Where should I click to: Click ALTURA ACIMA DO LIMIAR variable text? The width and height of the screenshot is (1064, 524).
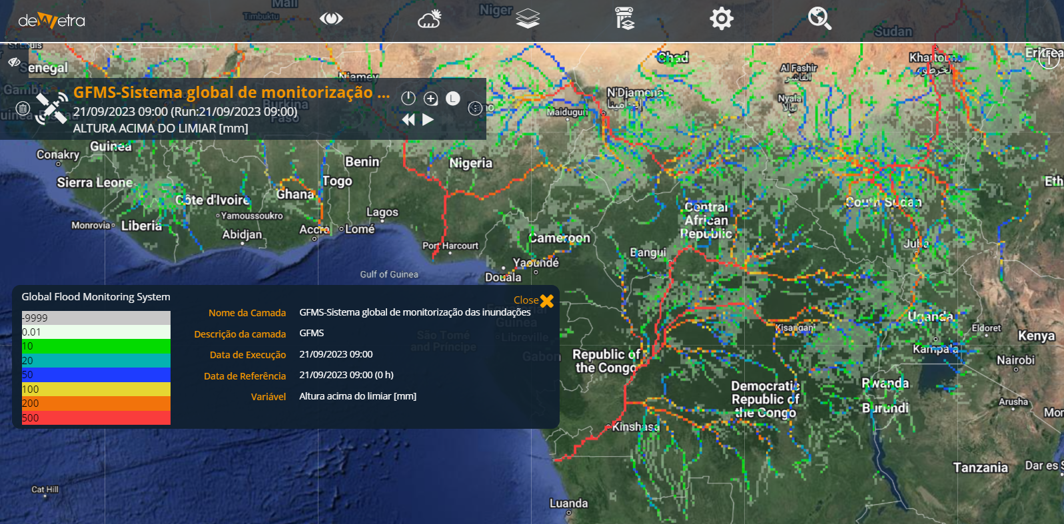(x=161, y=129)
